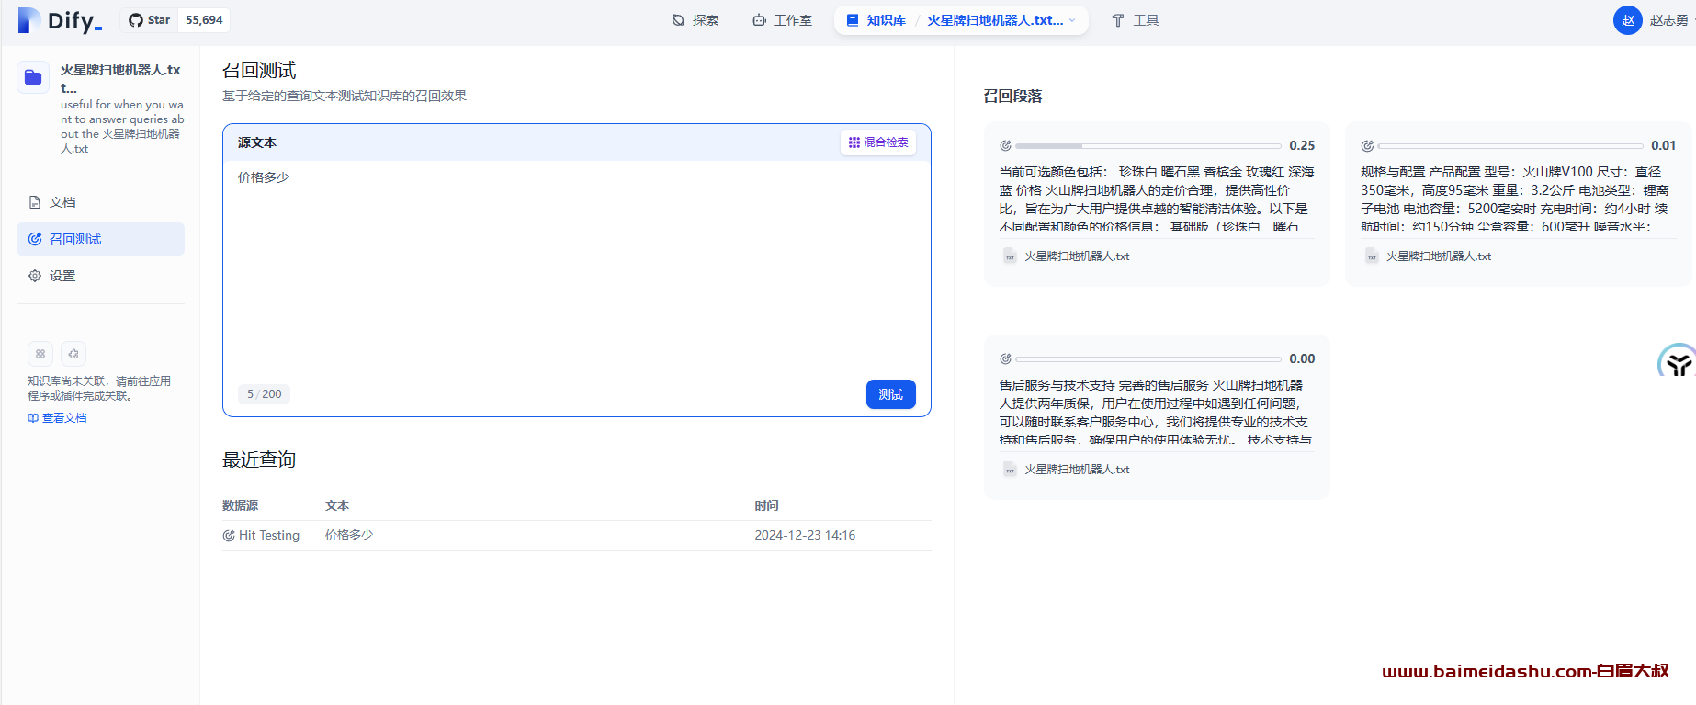Viewport: 1696px width, 705px height.
Task: Click the 探索 compass icon
Action: tap(678, 20)
